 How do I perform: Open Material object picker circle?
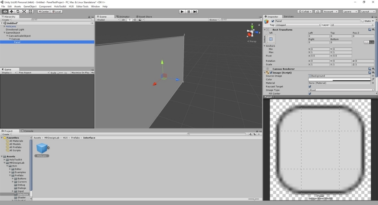[x=373, y=83]
